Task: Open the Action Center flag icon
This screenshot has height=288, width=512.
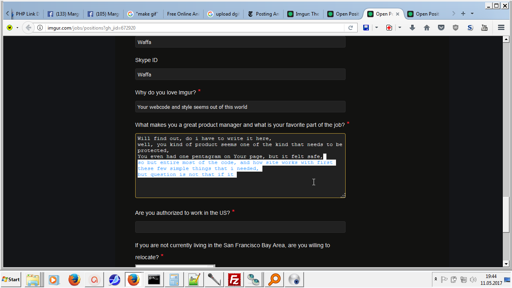Action: [x=444, y=279]
